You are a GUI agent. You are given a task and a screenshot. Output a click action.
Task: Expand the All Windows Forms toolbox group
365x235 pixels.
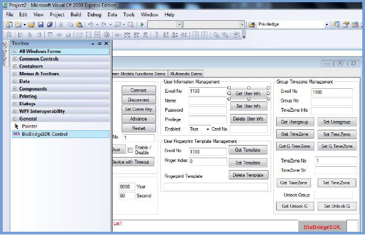click(15, 51)
